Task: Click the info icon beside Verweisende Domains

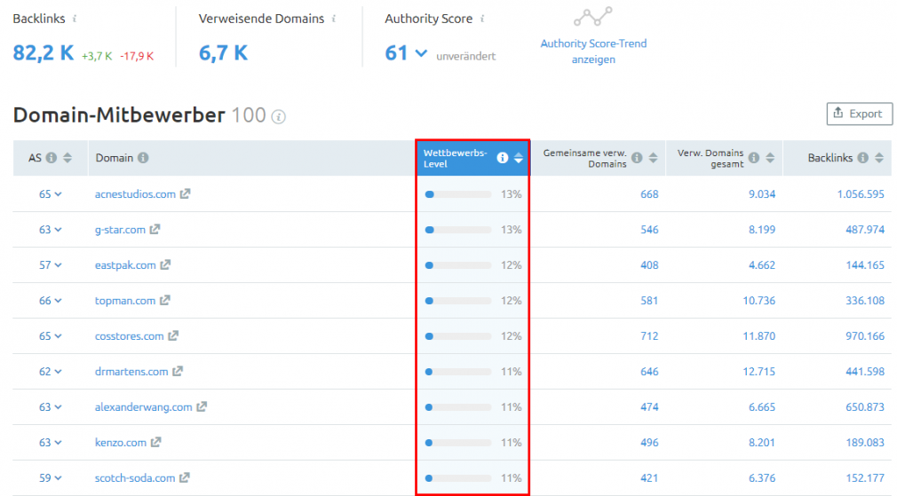Action: pyautogui.click(x=334, y=19)
